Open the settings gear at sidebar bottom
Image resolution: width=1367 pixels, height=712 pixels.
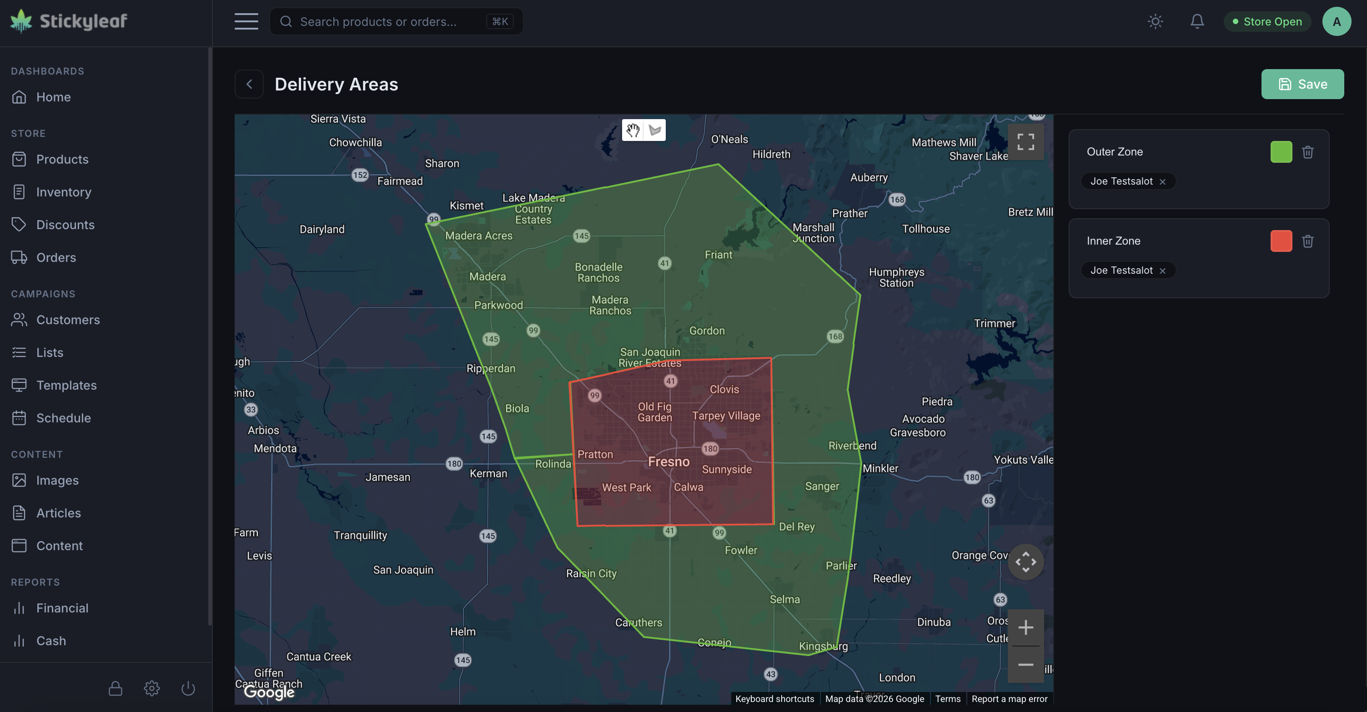[x=151, y=688]
